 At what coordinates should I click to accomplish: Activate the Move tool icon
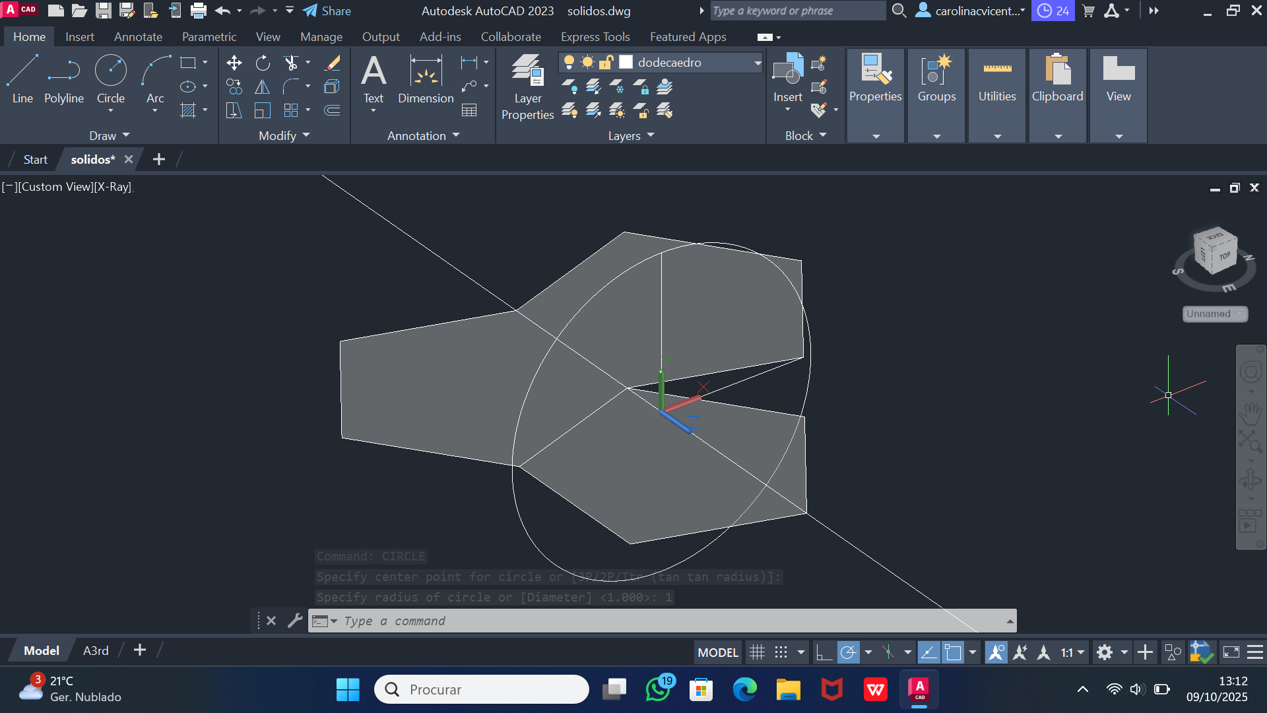[x=234, y=63]
